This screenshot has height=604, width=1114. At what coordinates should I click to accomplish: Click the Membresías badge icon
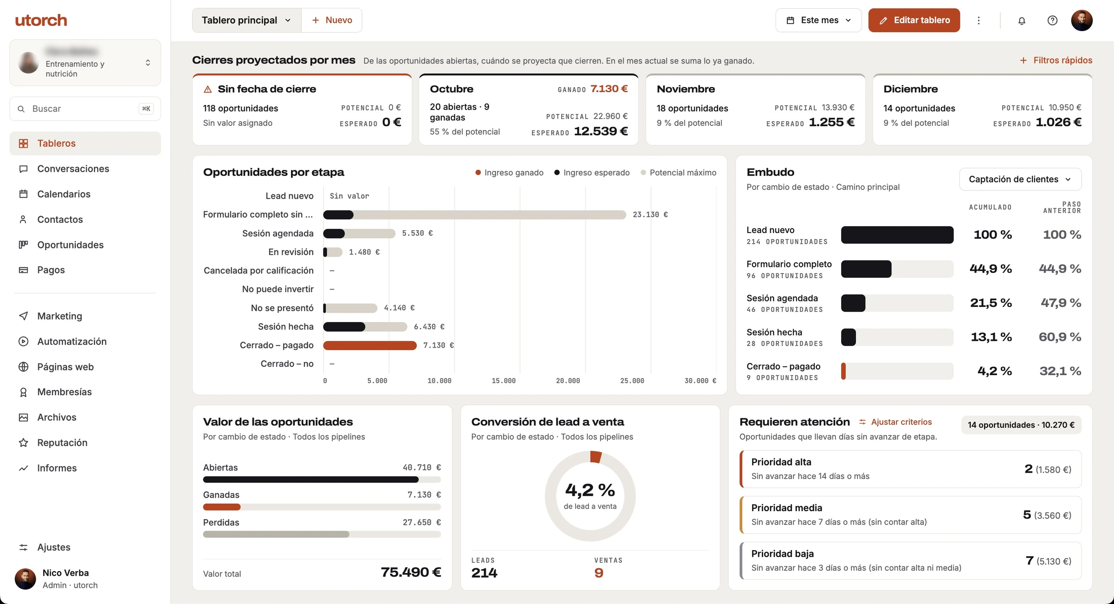(23, 392)
